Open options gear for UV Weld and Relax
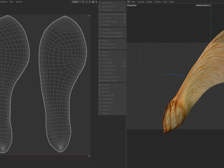The height and width of the screenshot is (168, 224). (x=125, y=21)
